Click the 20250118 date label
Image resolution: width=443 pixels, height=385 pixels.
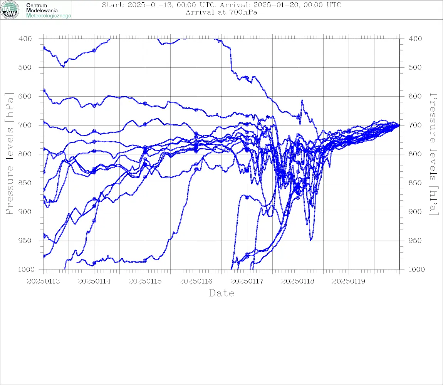tap(298, 281)
